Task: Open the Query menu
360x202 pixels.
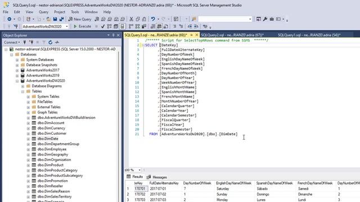Action: tap(43, 12)
